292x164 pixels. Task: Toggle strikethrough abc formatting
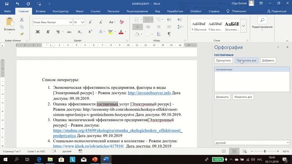(69, 32)
